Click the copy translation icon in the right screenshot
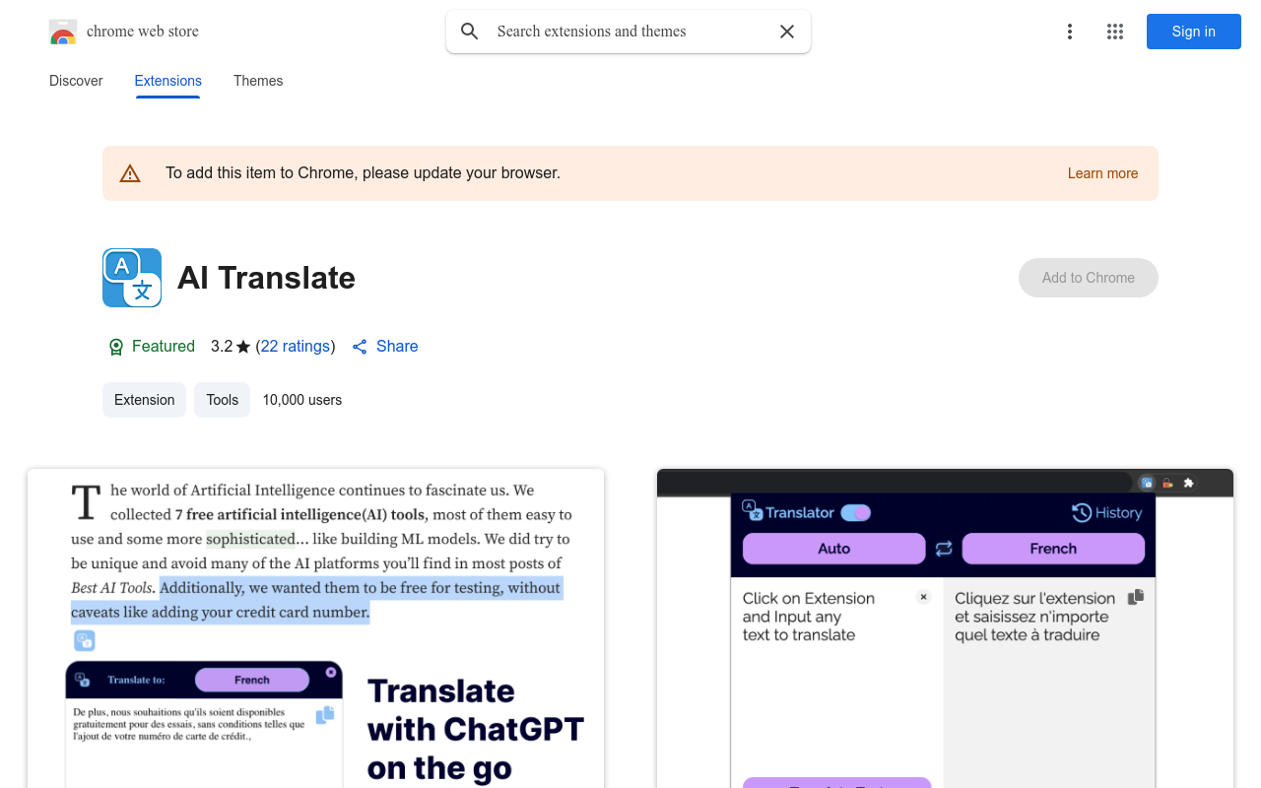The height and width of the screenshot is (788, 1261). (x=1136, y=597)
